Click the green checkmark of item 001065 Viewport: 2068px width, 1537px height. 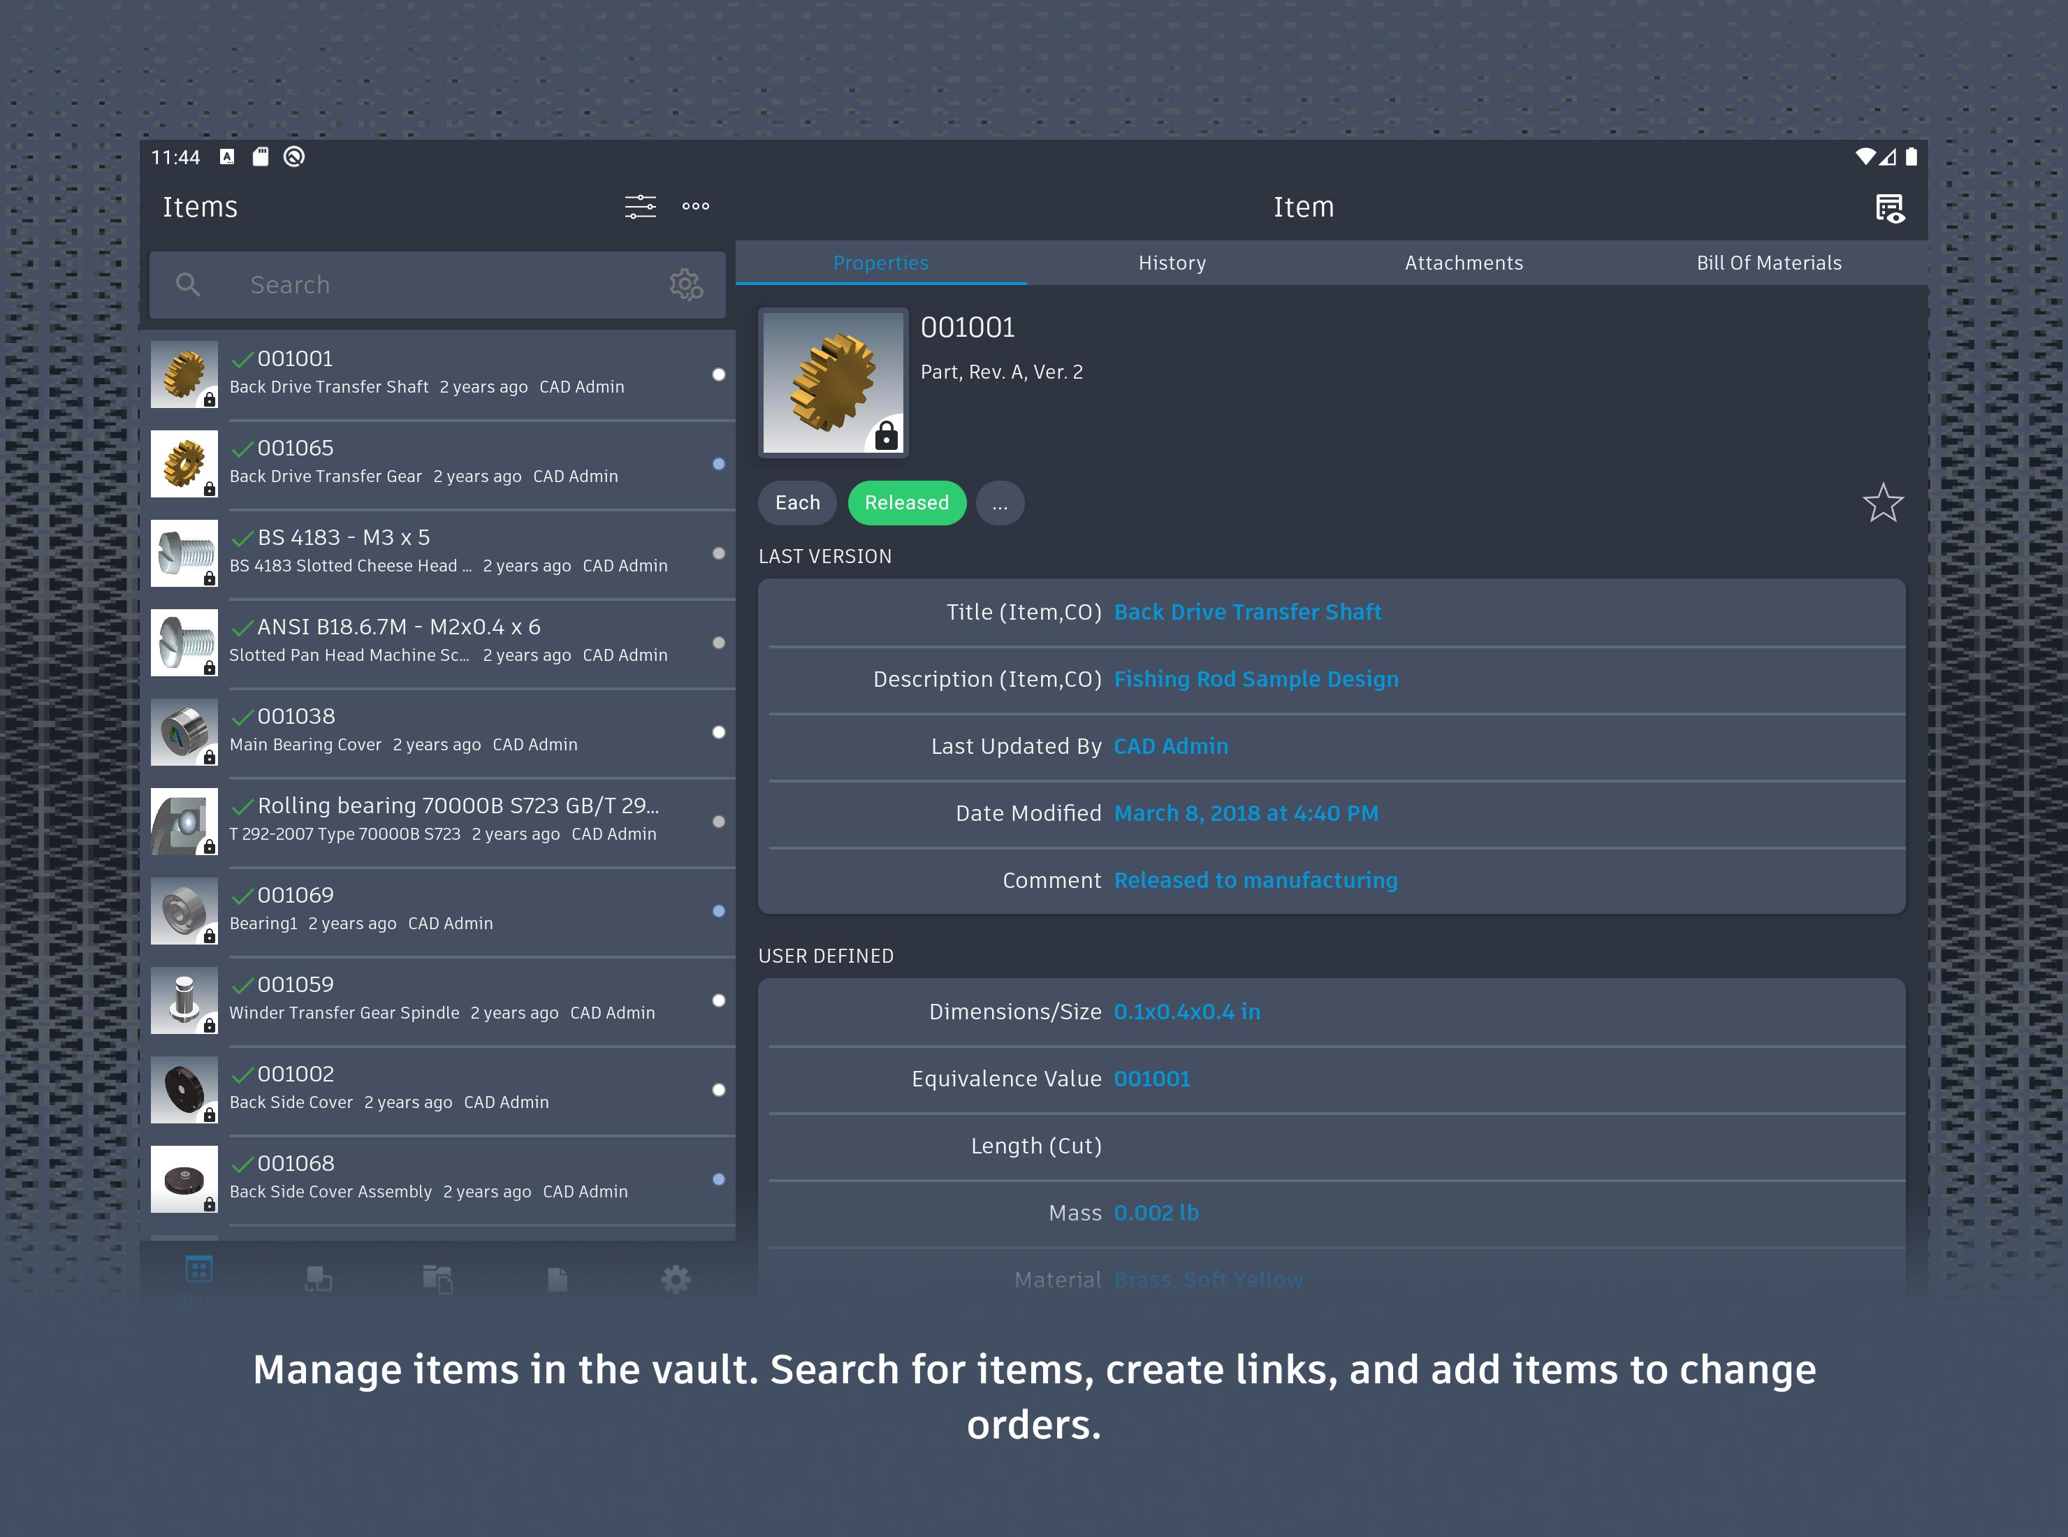pyautogui.click(x=243, y=449)
